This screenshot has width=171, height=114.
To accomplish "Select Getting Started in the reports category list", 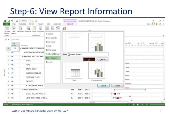I will click(x=53, y=54).
